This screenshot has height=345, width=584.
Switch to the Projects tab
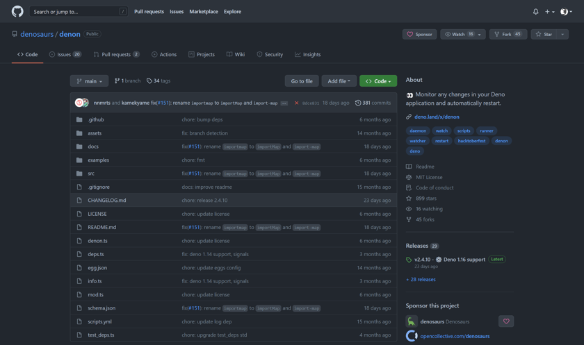tap(202, 54)
